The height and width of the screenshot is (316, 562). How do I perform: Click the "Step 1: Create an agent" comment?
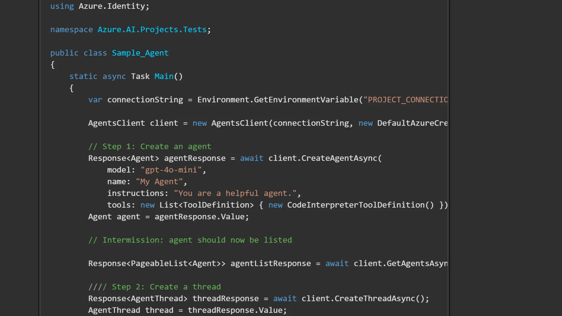pos(150,147)
